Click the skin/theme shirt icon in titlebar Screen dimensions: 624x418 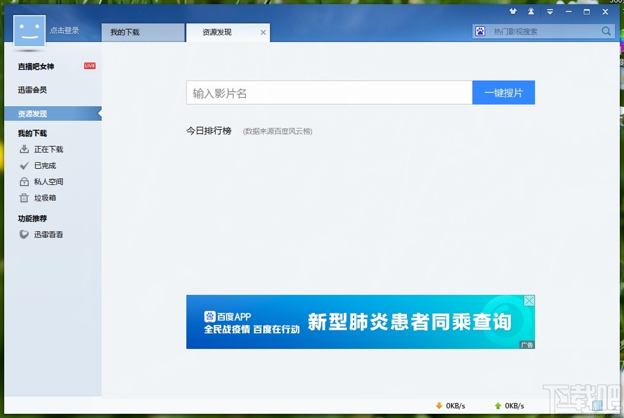point(513,11)
